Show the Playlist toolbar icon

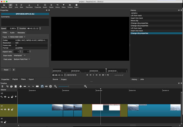click(x=51, y=6)
